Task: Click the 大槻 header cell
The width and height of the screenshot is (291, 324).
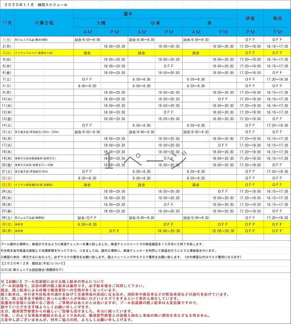Action: [x=101, y=23]
